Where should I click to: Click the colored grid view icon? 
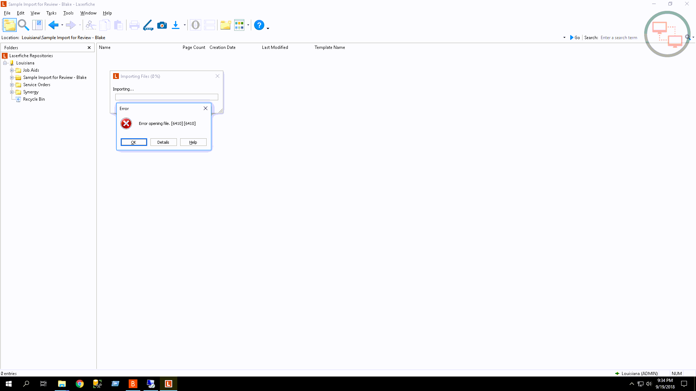pyautogui.click(x=239, y=25)
